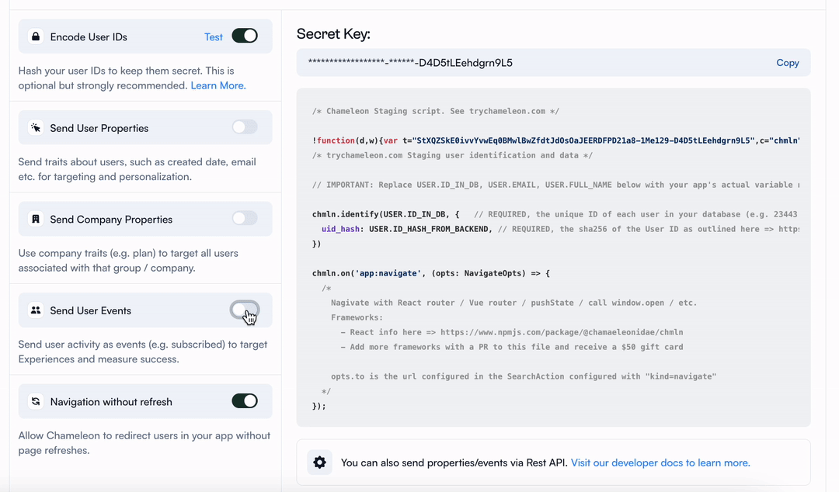The image size is (839, 492).
Task: Visit our developer docs to learn more
Action: point(660,463)
